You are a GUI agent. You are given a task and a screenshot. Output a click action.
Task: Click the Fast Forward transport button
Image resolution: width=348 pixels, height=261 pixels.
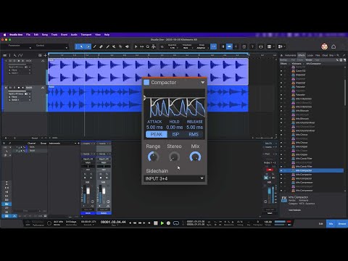click(x=140, y=223)
